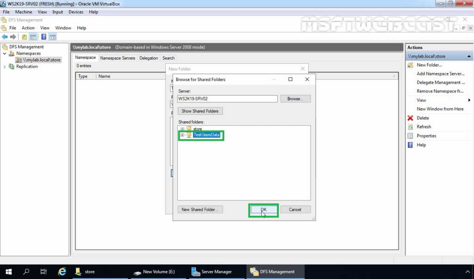
Task: Select the \\mylab.local\store namespace node
Action: pos(42,60)
